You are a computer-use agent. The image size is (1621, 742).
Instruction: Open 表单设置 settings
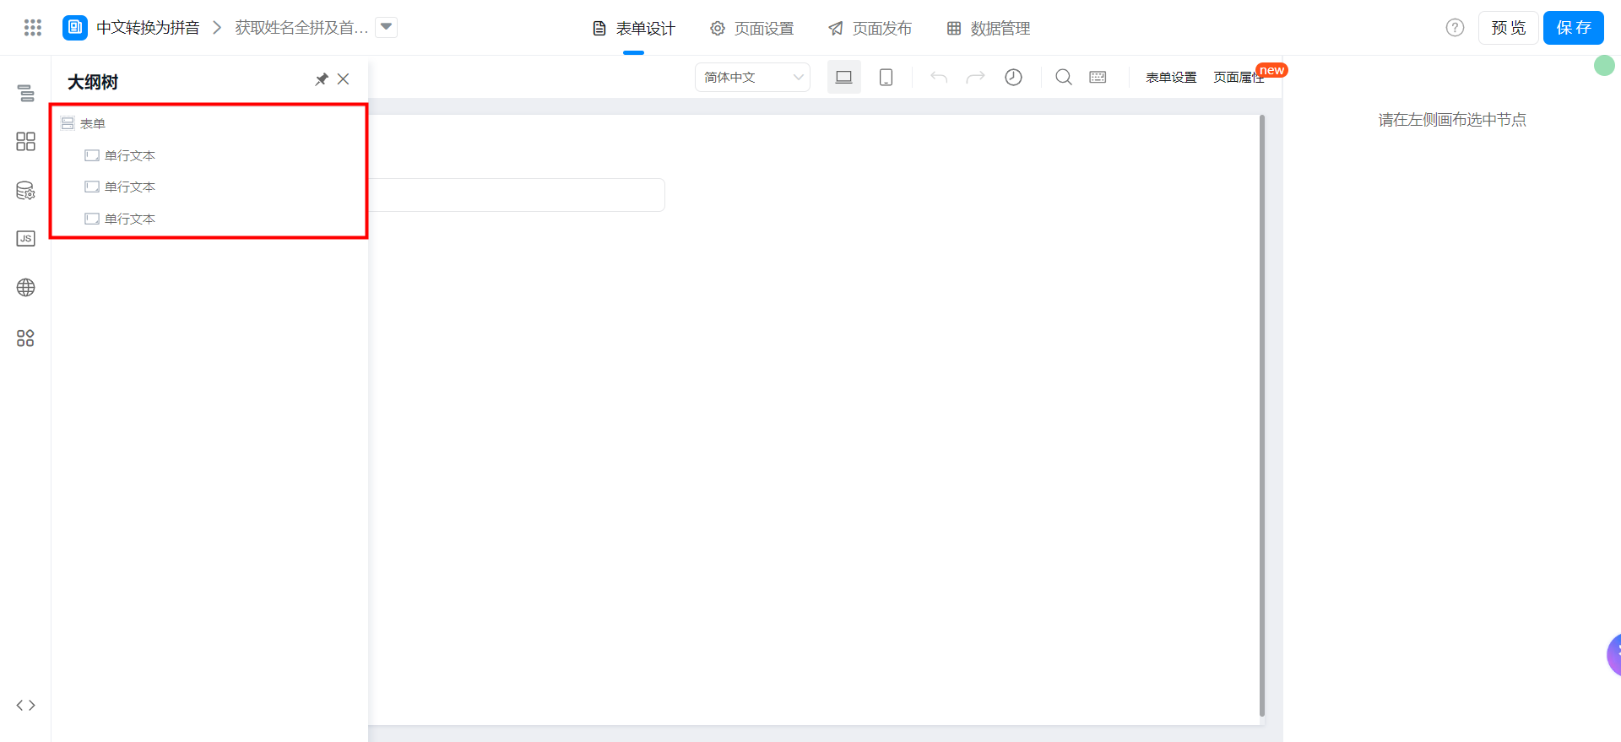click(1171, 78)
